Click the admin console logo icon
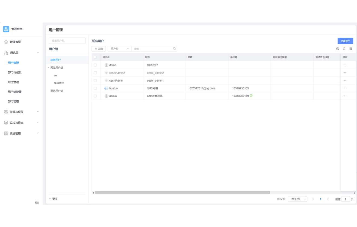The width and height of the screenshot is (357, 227). [x=6, y=29]
